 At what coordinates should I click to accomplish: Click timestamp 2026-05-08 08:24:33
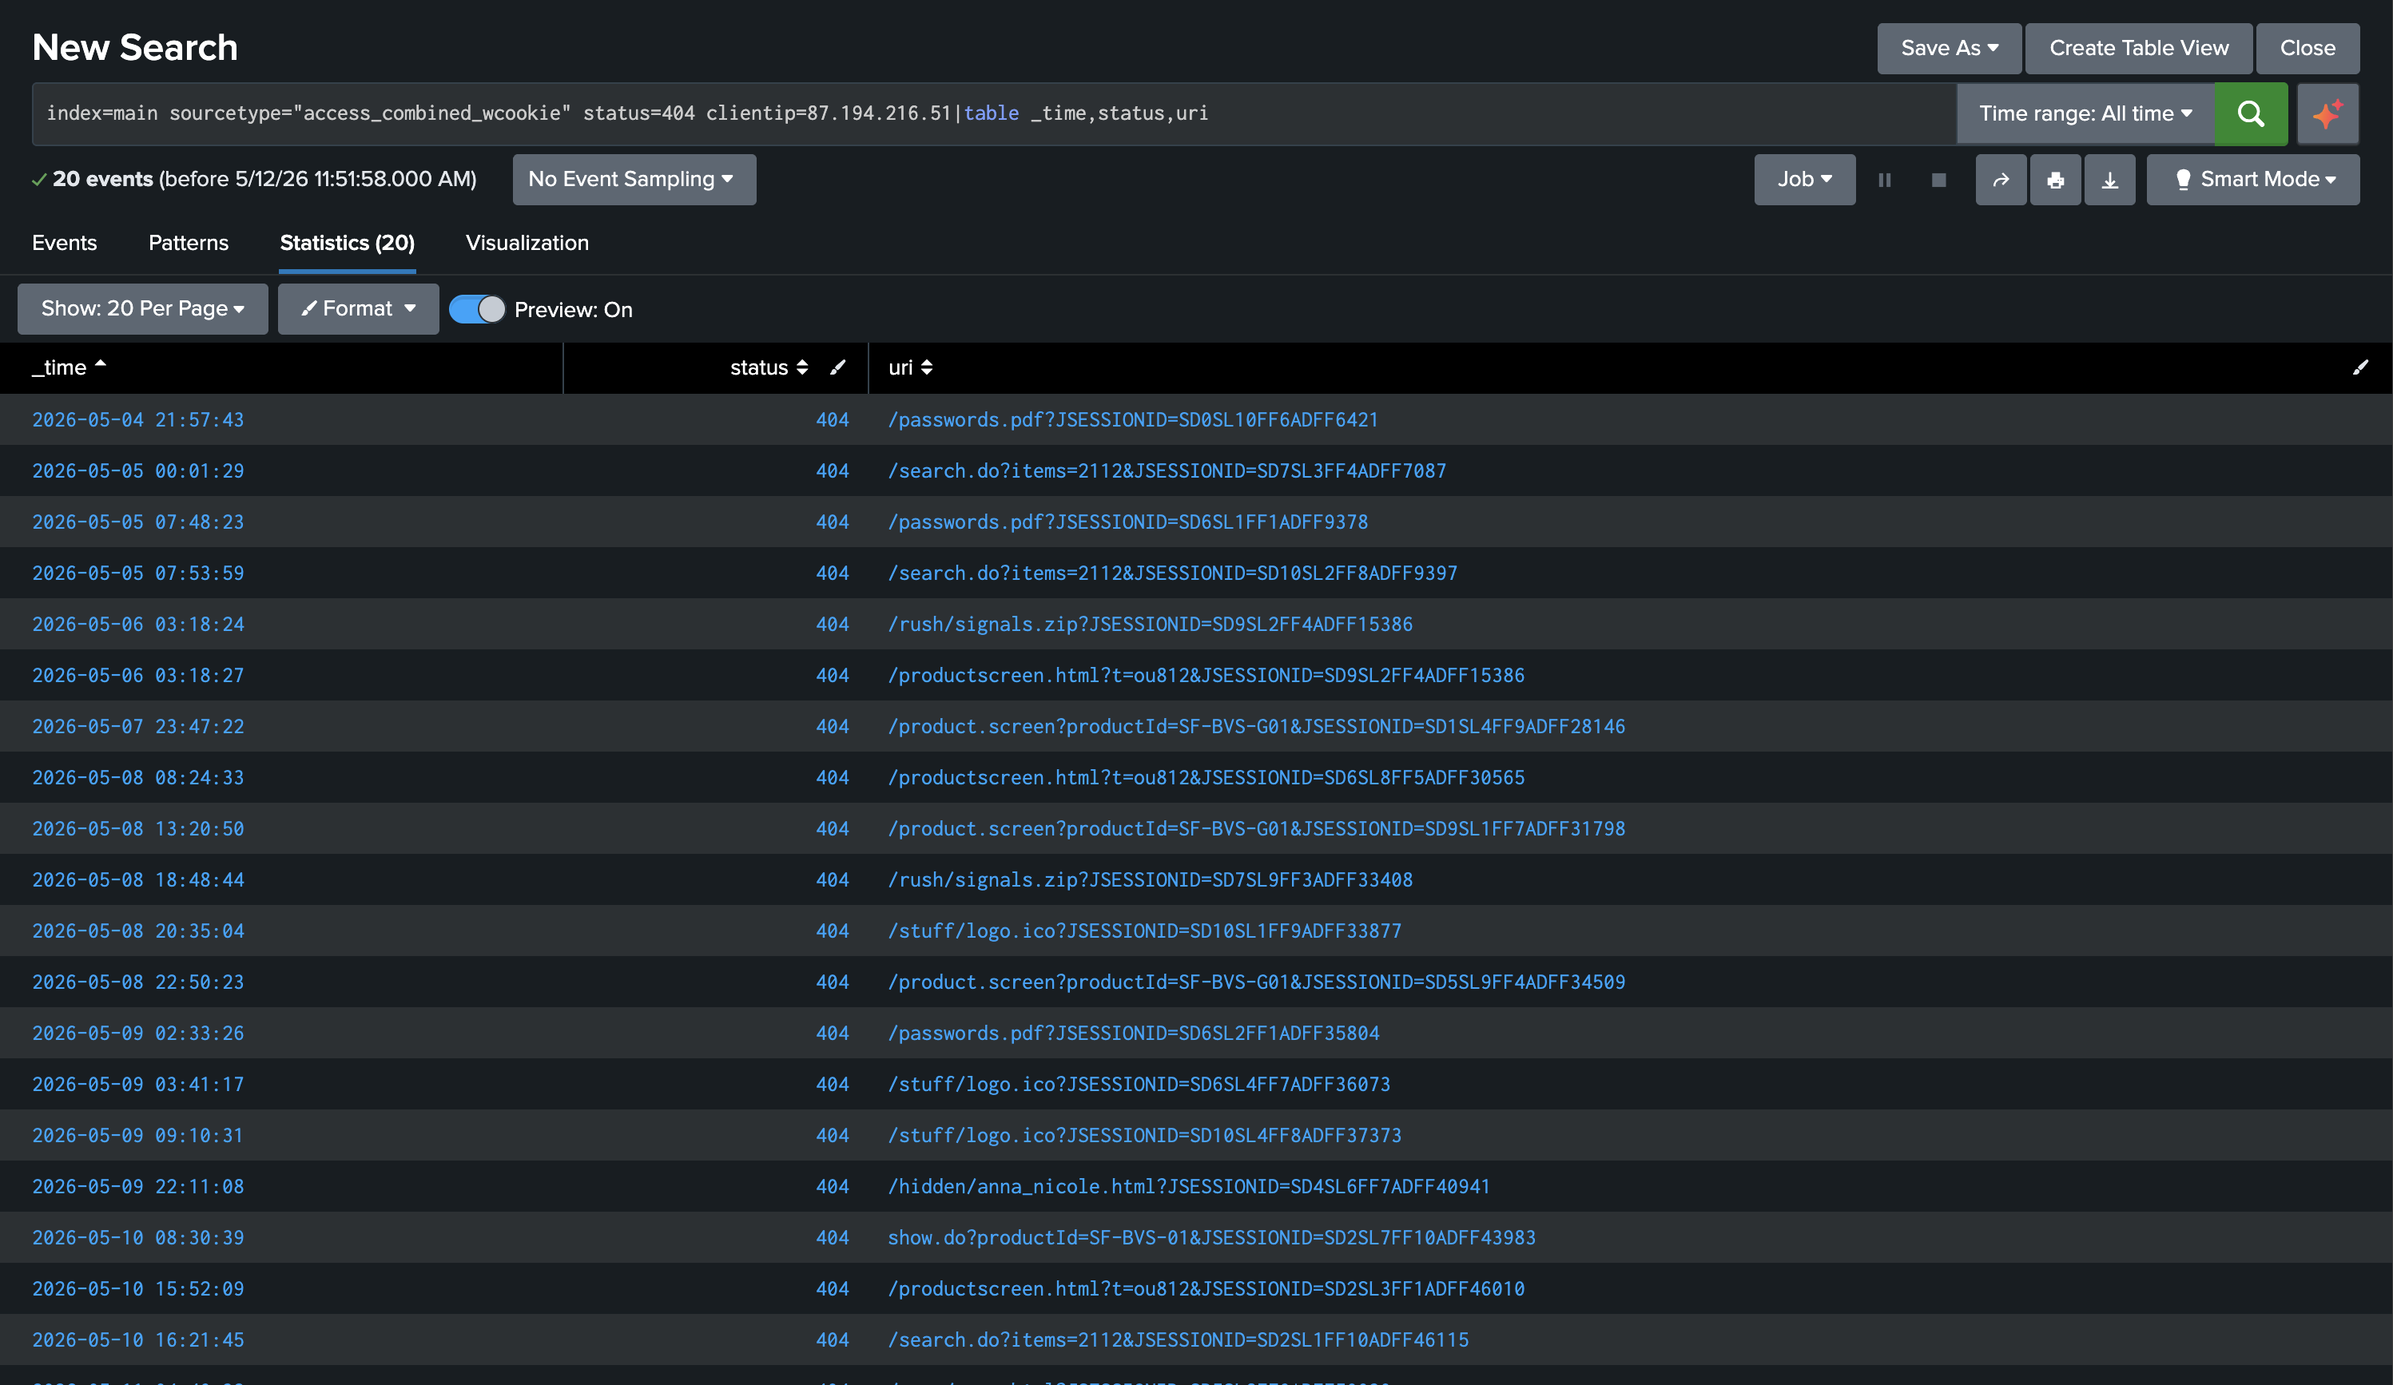tap(137, 779)
